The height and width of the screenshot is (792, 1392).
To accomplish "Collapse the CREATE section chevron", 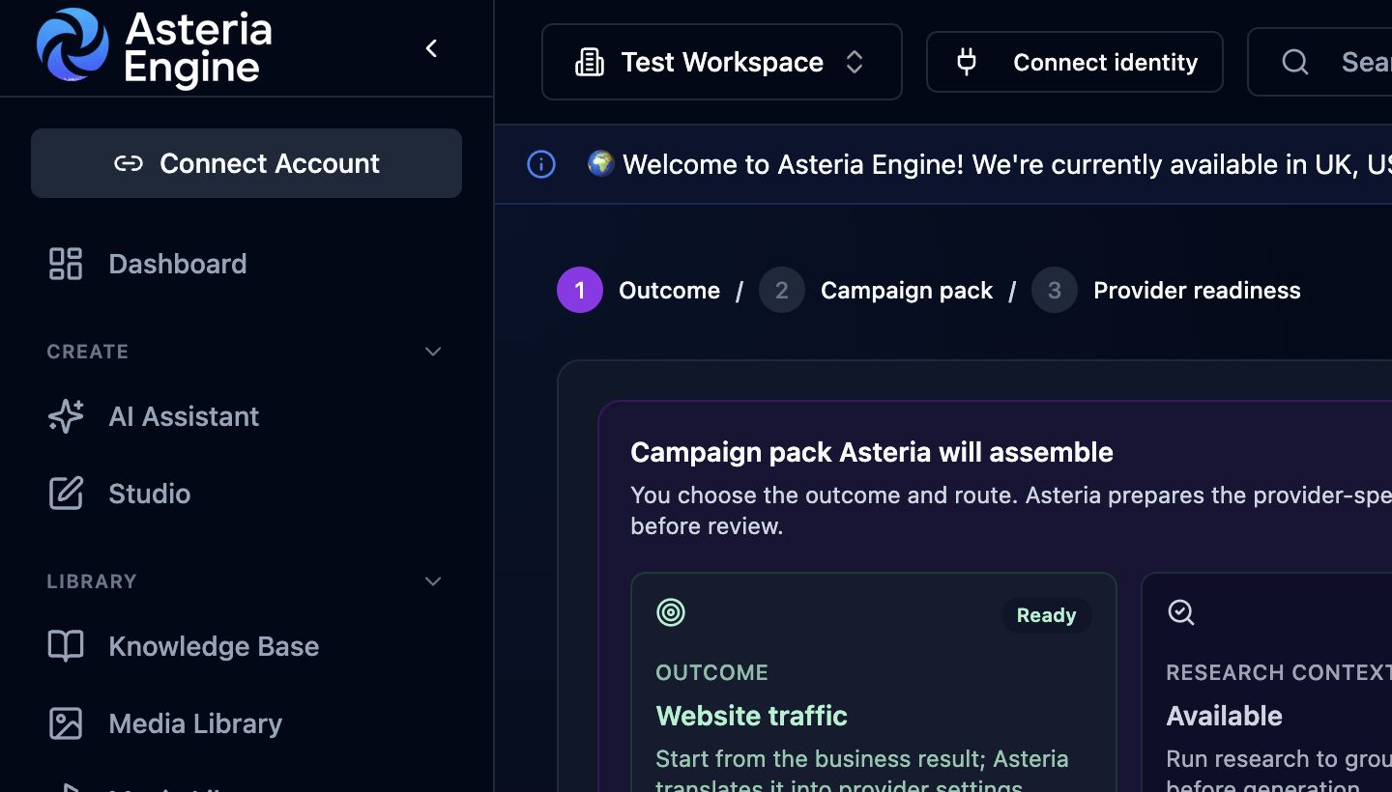I will 433,352.
